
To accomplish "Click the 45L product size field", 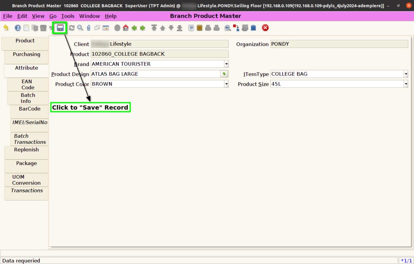I will pos(337,84).
